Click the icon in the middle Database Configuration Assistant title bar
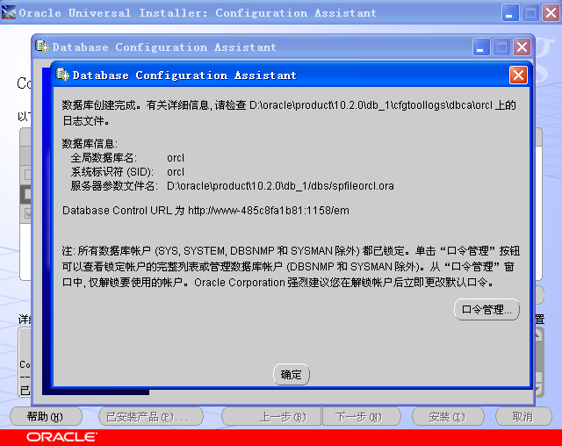 [42, 47]
